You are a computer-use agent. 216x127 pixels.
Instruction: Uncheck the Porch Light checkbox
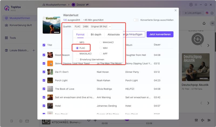[x=44, y=80]
